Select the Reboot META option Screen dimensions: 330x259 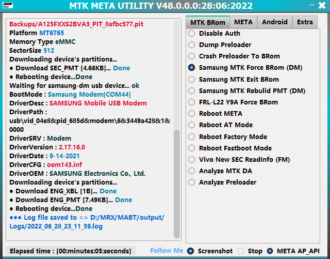pyautogui.click(x=216, y=114)
